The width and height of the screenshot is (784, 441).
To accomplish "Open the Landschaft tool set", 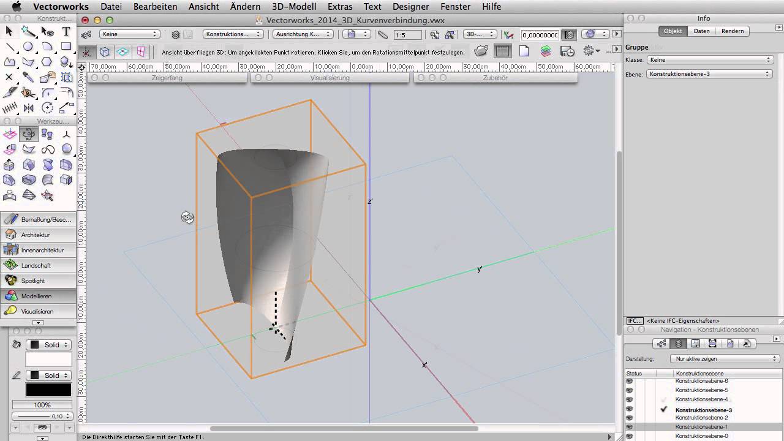I will (39, 265).
